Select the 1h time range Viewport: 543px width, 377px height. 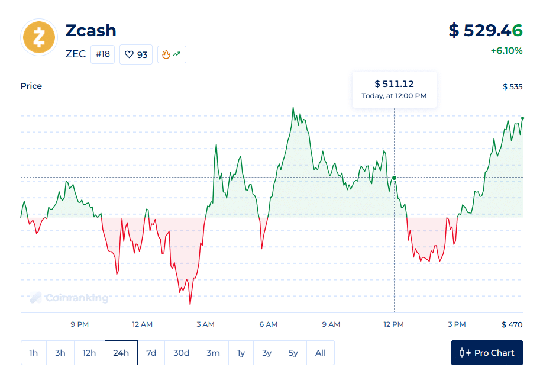click(34, 353)
